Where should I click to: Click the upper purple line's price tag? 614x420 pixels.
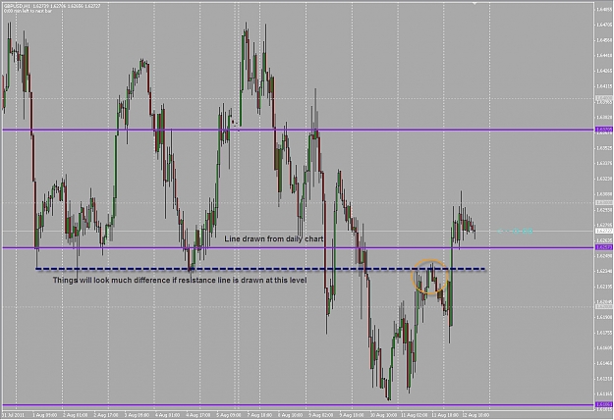[x=604, y=130]
